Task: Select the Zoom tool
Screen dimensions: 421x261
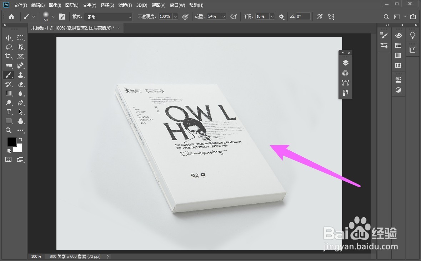Action: [9, 130]
